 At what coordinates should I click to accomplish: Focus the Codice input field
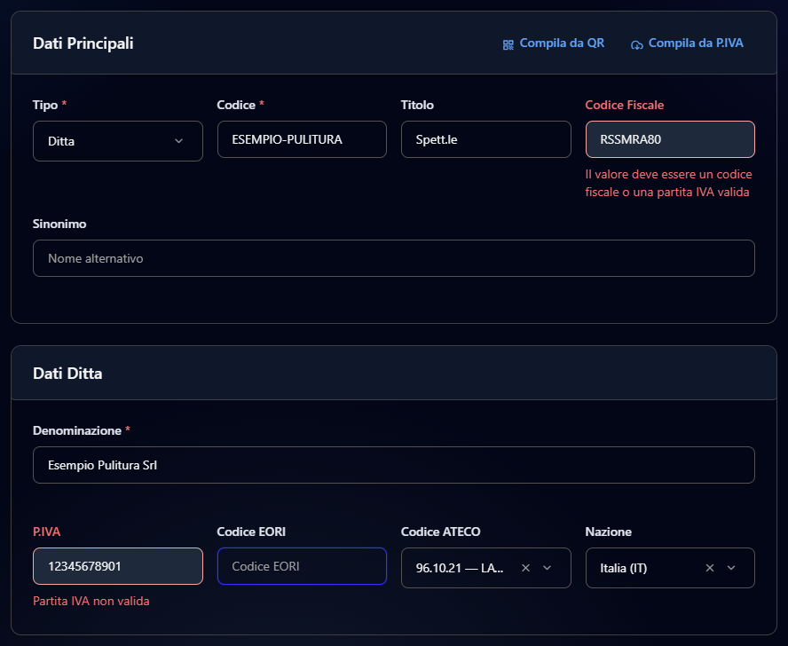(302, 139)
